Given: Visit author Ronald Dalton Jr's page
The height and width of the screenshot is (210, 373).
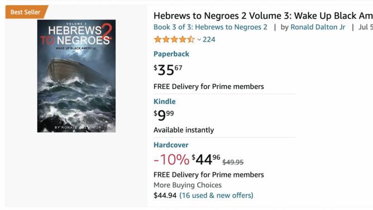Looking at the screenshot, I should [x=318, y=27].
